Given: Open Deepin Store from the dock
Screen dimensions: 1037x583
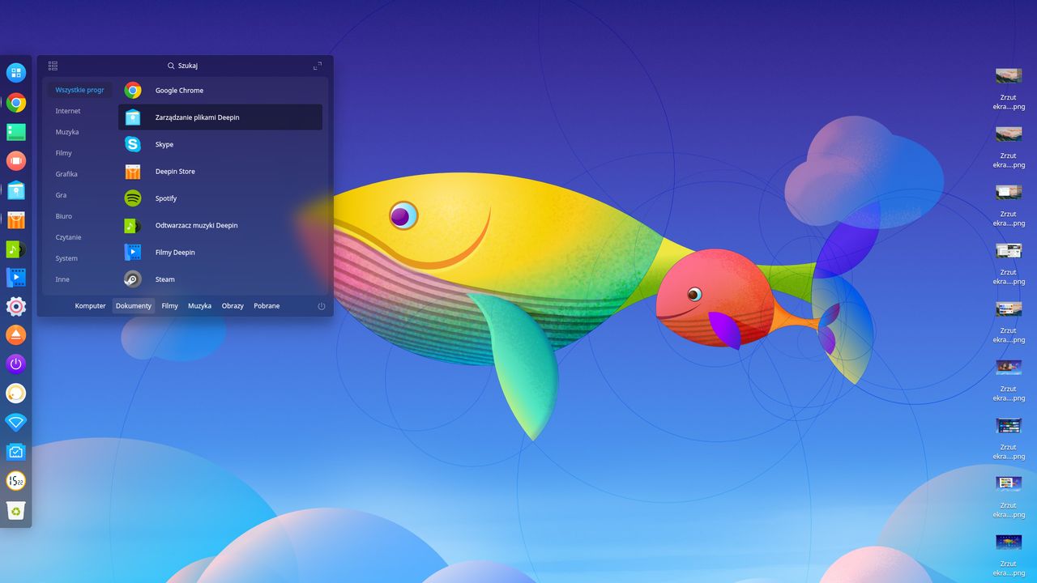Looking at the screenshot, I should click(x=16, y=219).
